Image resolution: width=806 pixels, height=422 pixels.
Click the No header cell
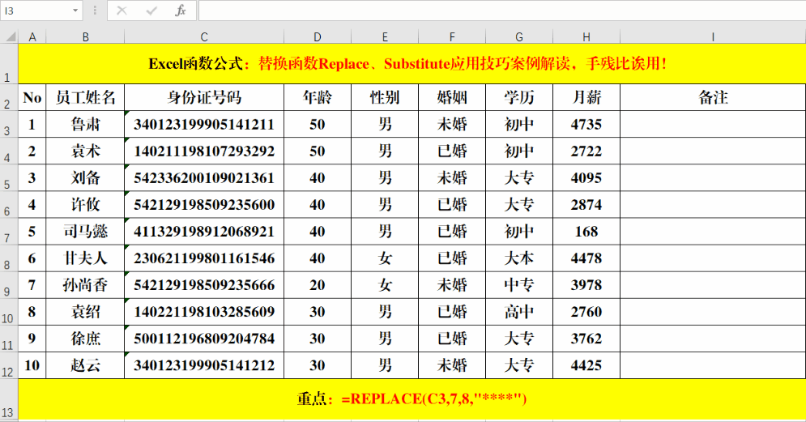[32, 98]
